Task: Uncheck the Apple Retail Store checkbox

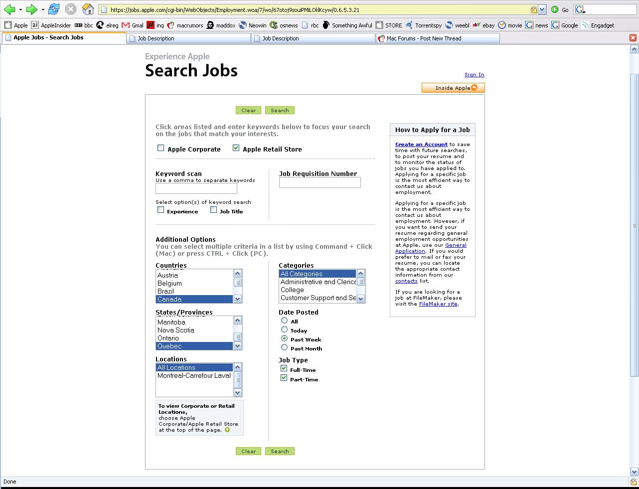Action: point(236,148)
